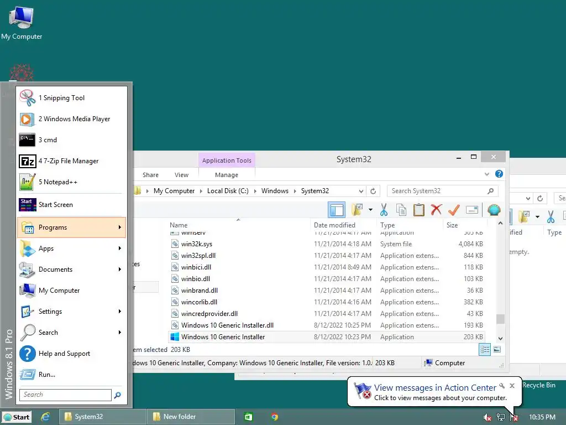Open the Documents submenu
566x425 pixels.
point(72,269)
